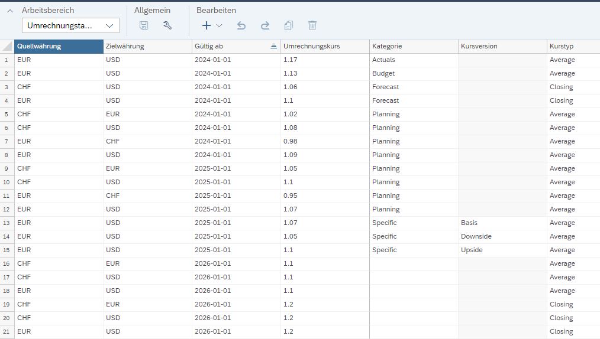Viewport: 600px width, 339px height.
Task: Click the trash delete icon
Action: coord(312,25)
